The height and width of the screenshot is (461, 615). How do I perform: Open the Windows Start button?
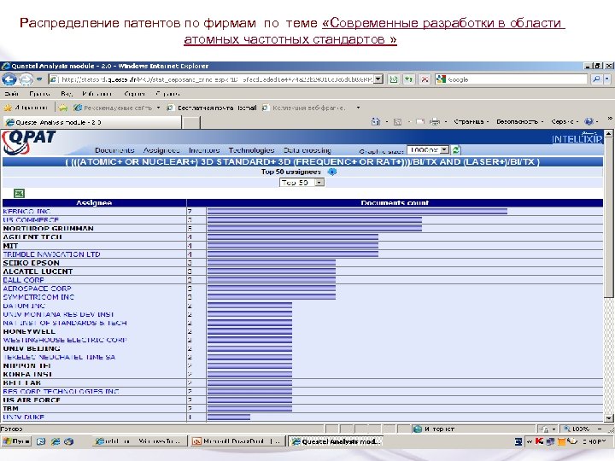[x=16, y=441]
